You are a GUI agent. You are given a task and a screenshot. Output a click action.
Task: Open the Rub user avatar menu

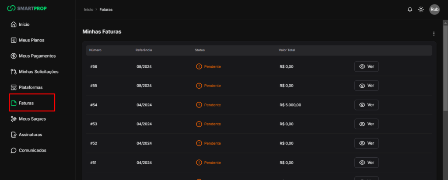(434, 10)
